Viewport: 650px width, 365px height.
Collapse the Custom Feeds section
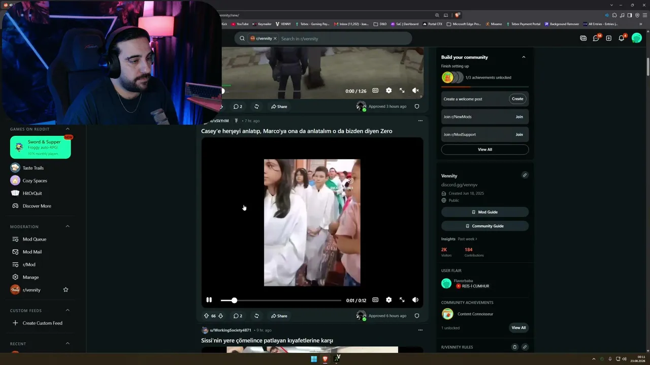click(x=68, y=310)
